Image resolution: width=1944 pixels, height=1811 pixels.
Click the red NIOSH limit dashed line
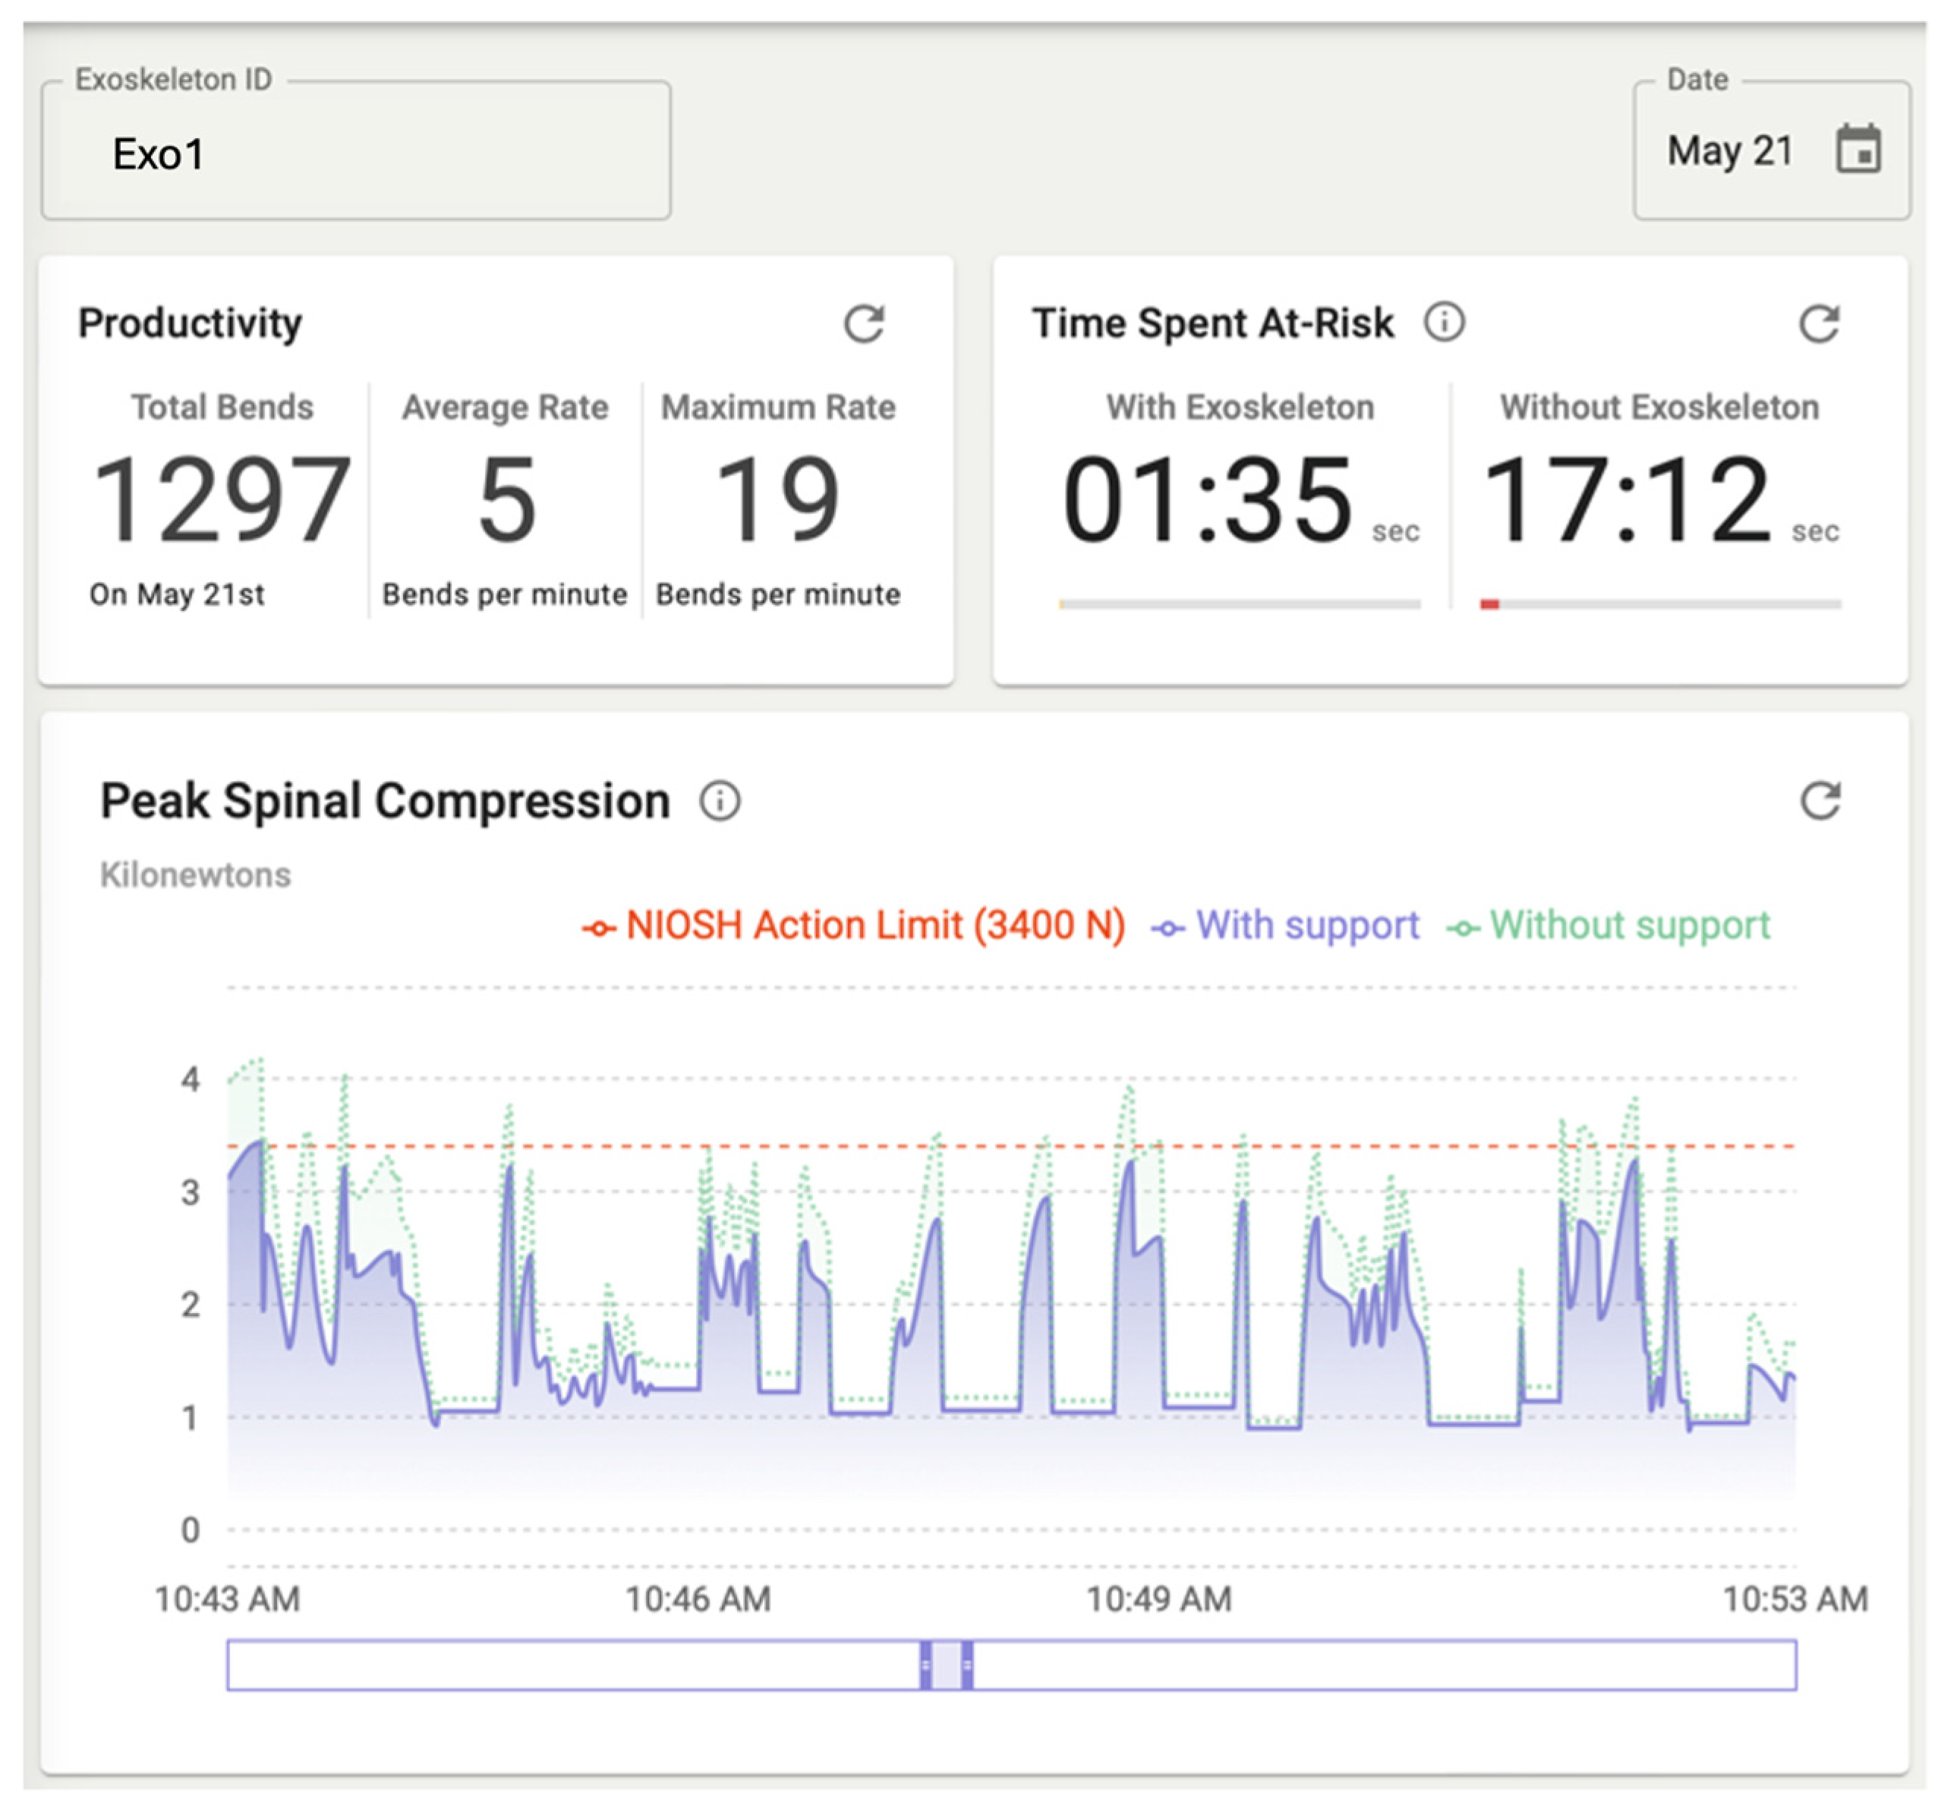coord(1011,1145)
